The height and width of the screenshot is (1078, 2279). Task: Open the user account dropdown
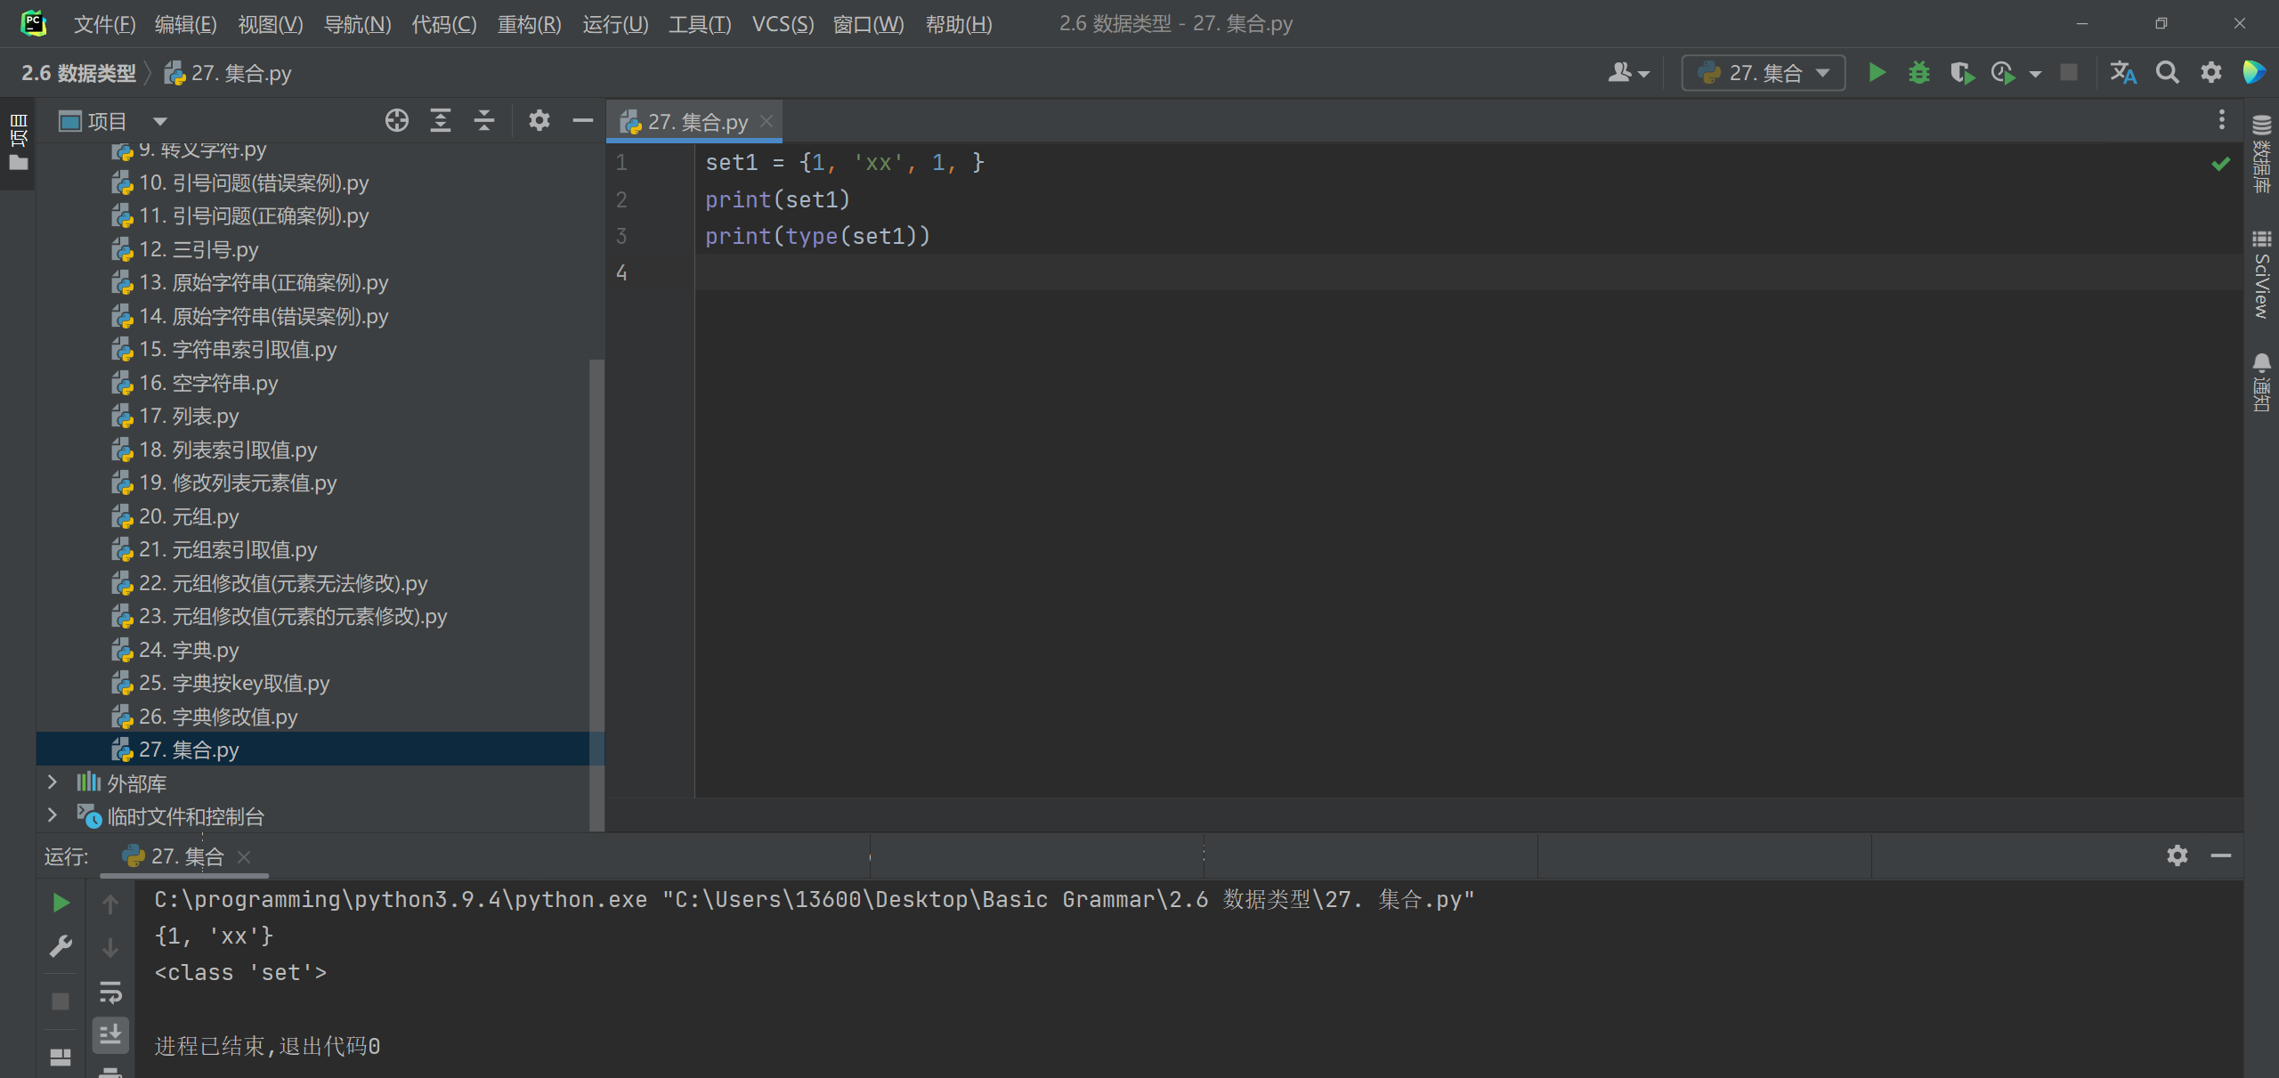click(x=1628, y=72)
